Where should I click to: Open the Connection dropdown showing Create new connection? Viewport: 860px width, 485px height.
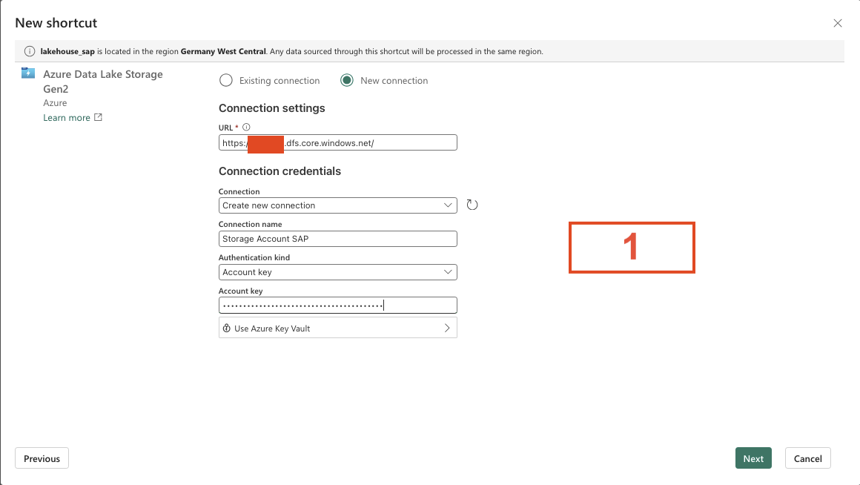pyautogui.click(x=337, y=205)
